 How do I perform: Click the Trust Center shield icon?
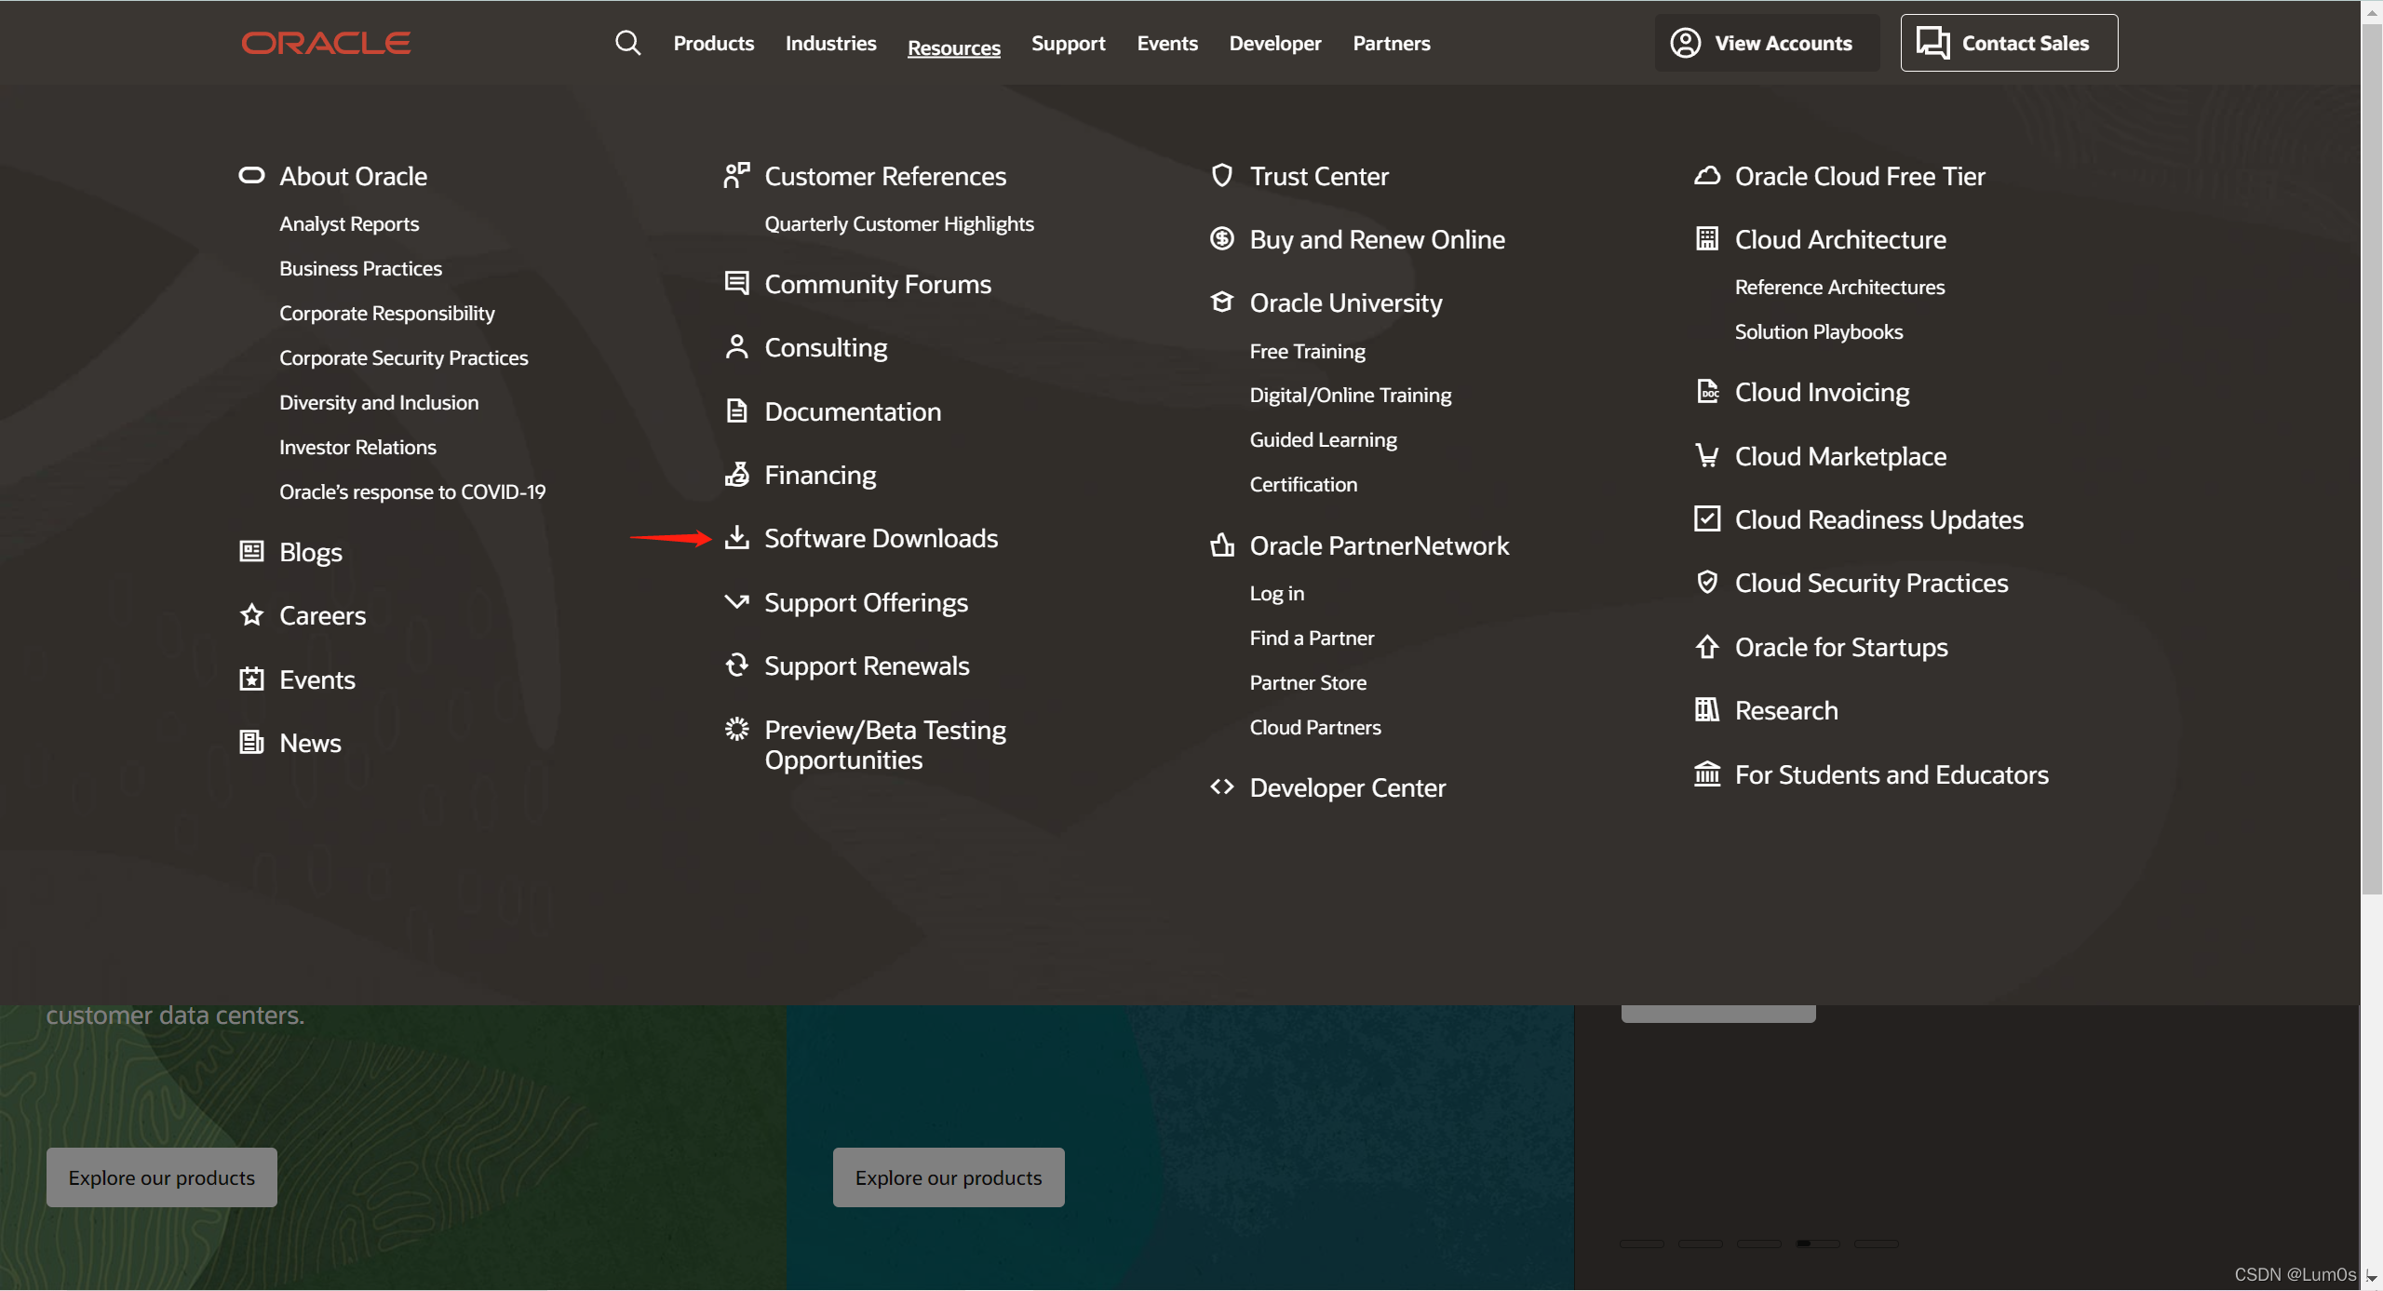(1221, 175)
